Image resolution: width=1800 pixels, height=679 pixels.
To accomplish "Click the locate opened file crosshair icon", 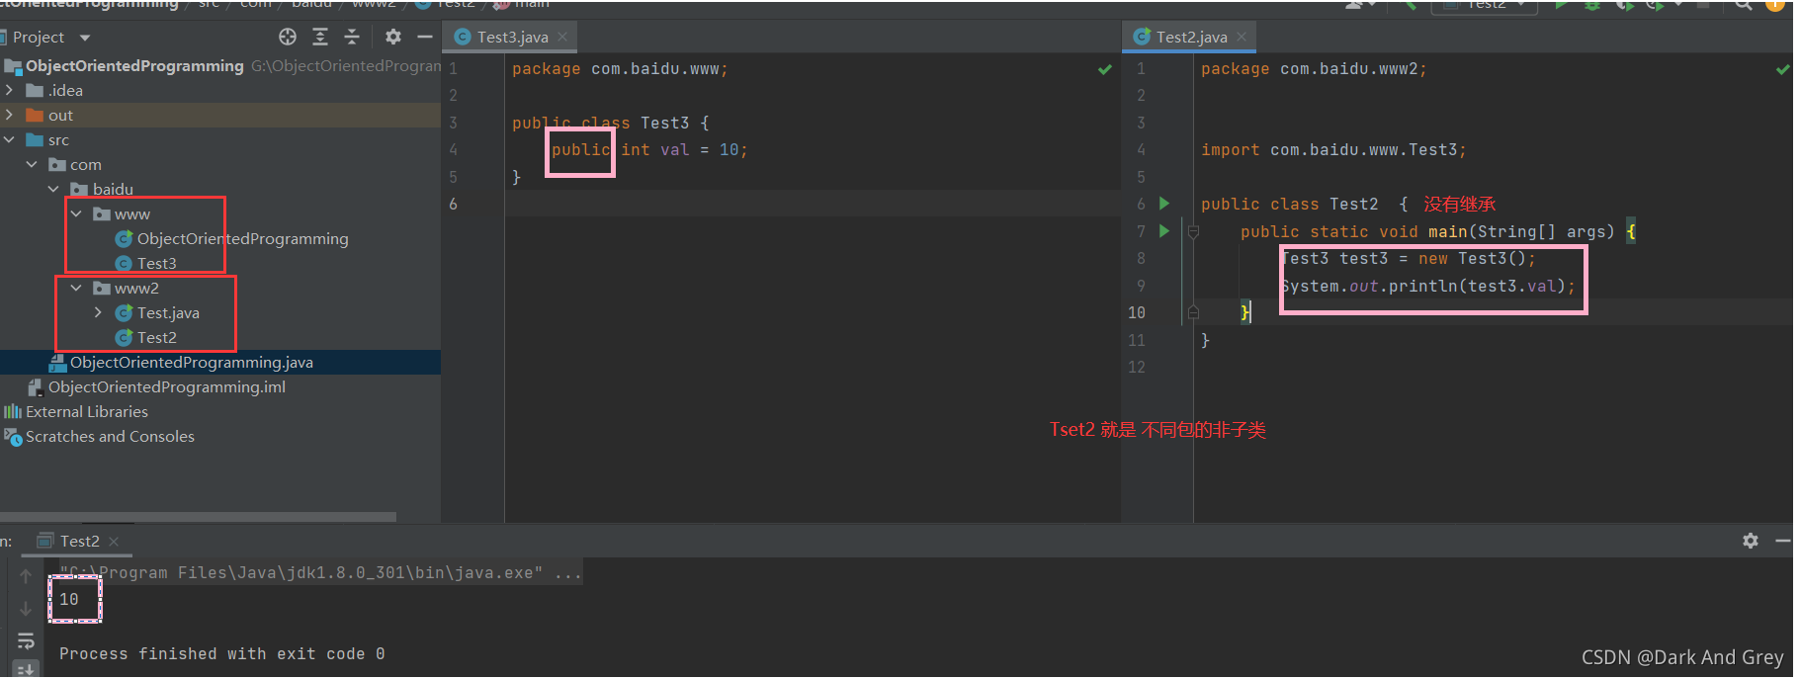I will point(288,37).
